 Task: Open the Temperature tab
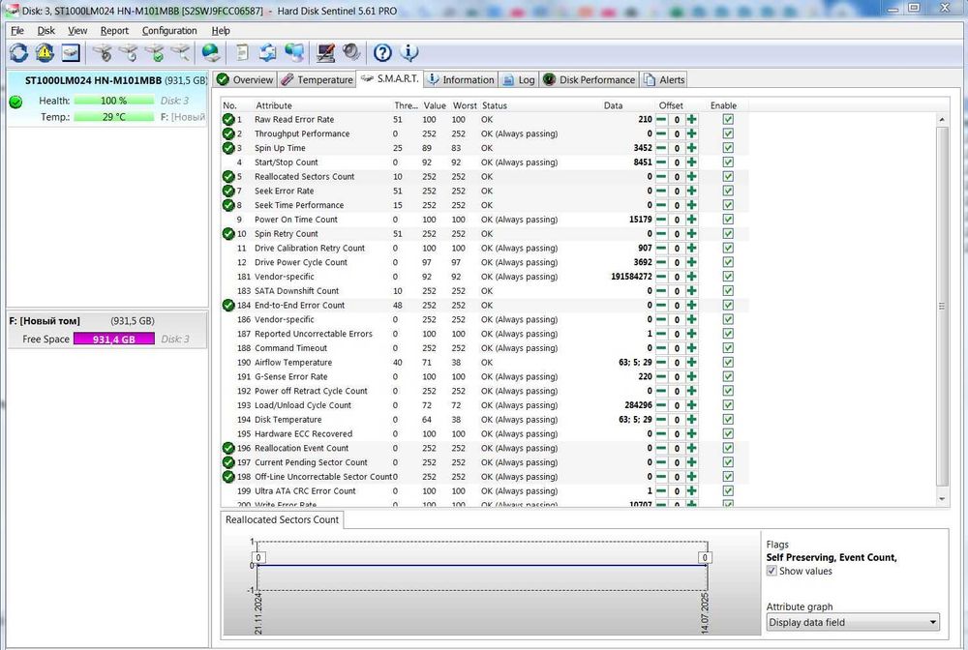tap(318, 80)
